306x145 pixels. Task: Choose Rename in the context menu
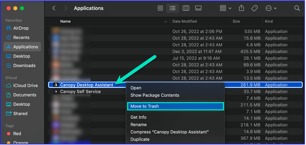pos(175,125)
